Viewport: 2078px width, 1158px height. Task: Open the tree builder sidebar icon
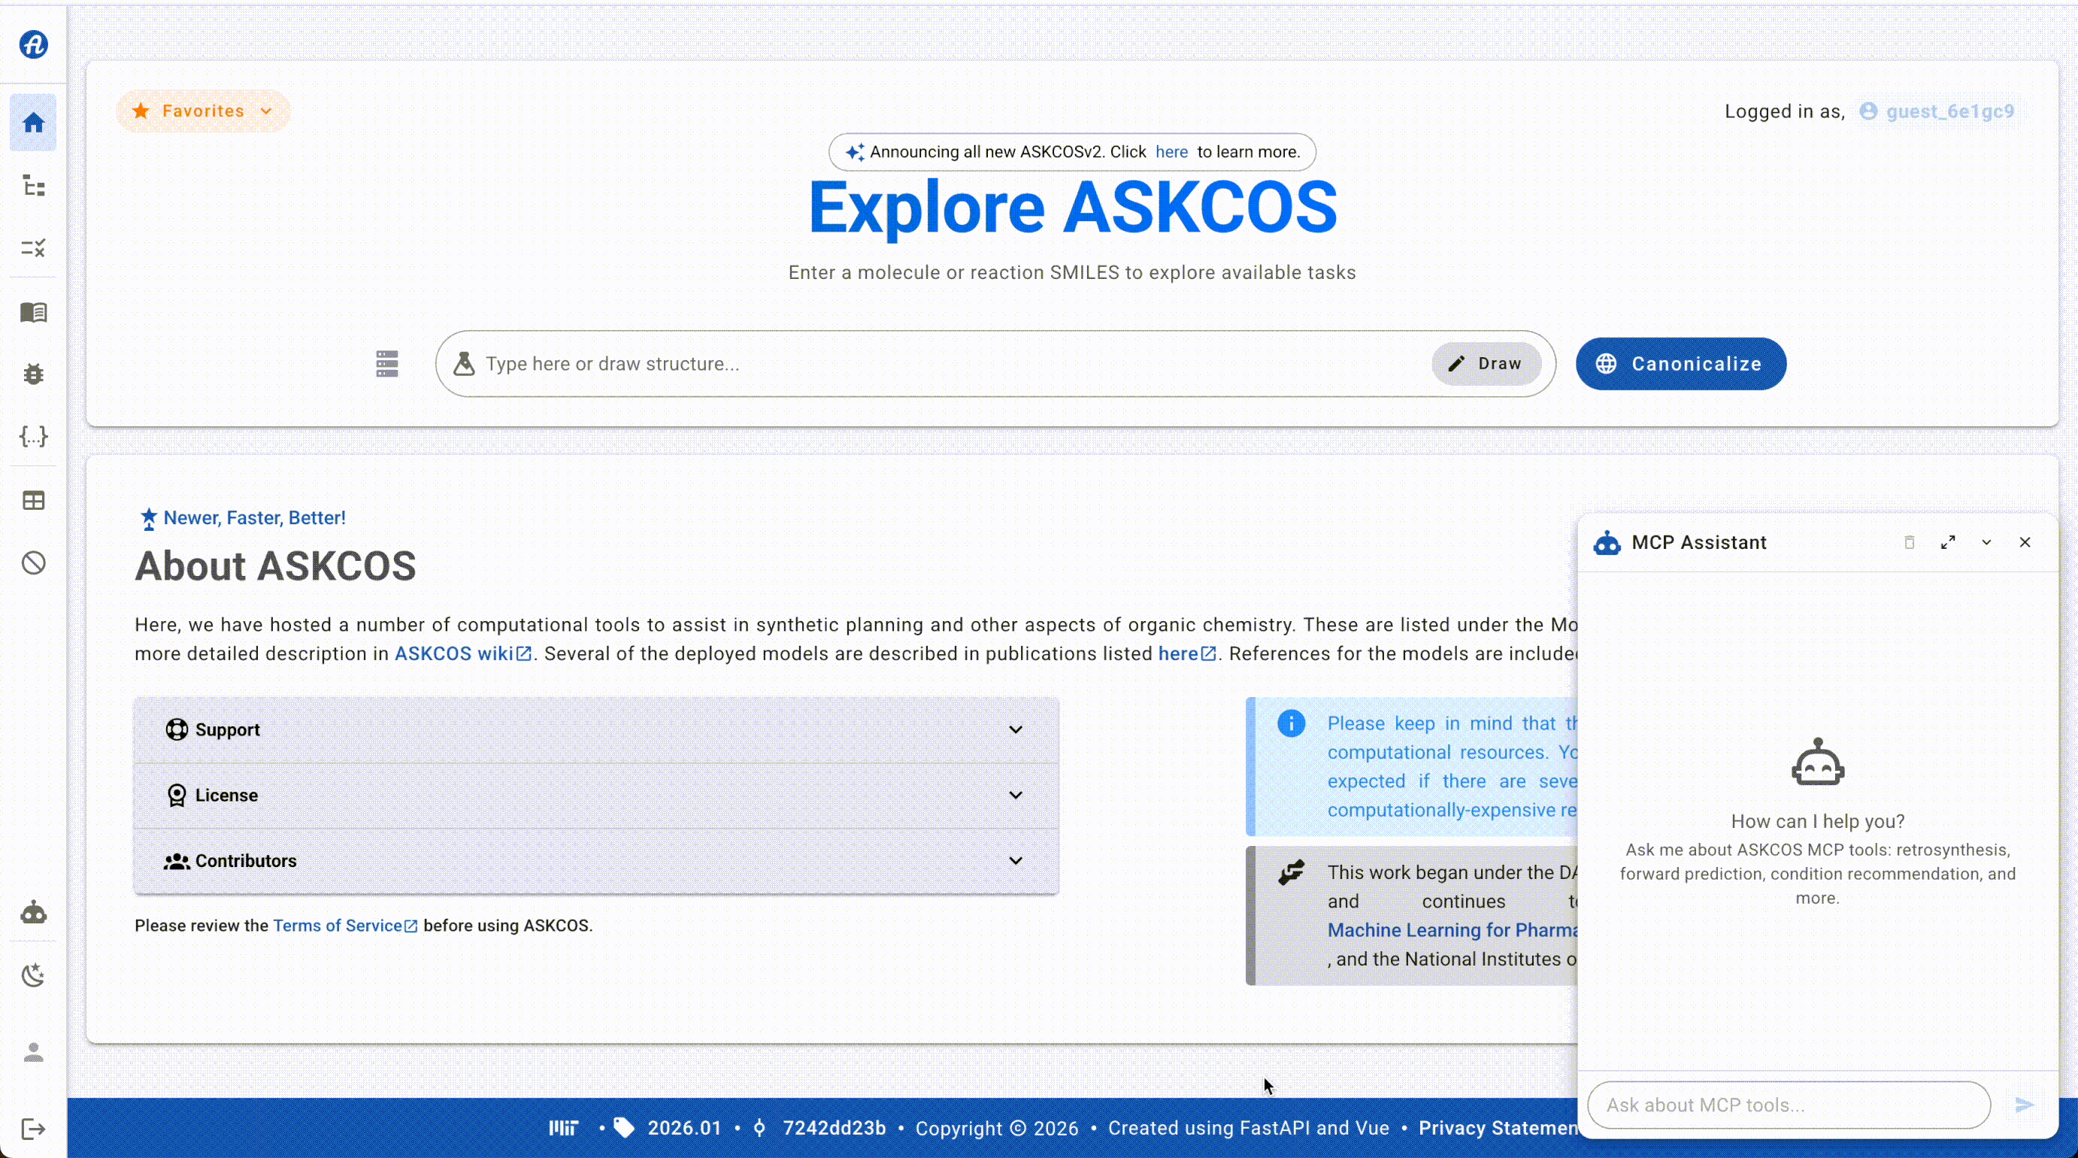(33, 186)
